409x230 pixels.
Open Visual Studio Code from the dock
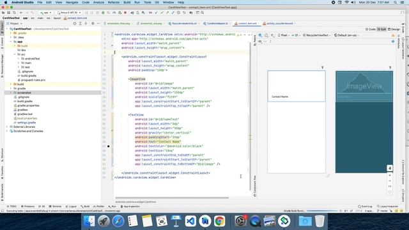[190, 221]
